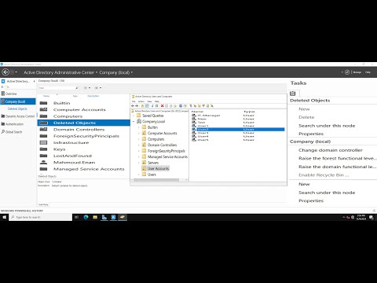Select the Infrastructure row
The image size is (377, 283).
[x=84, y=142]
